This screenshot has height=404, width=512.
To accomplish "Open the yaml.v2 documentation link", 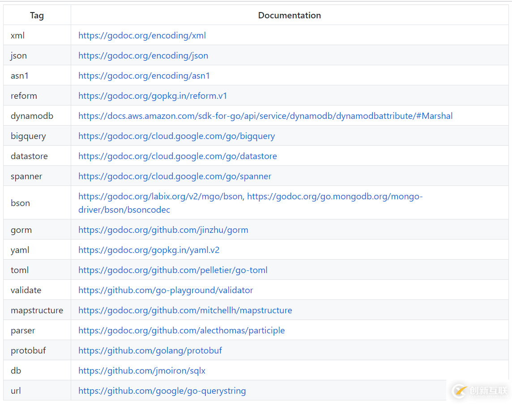I will (x=149, y=250).
